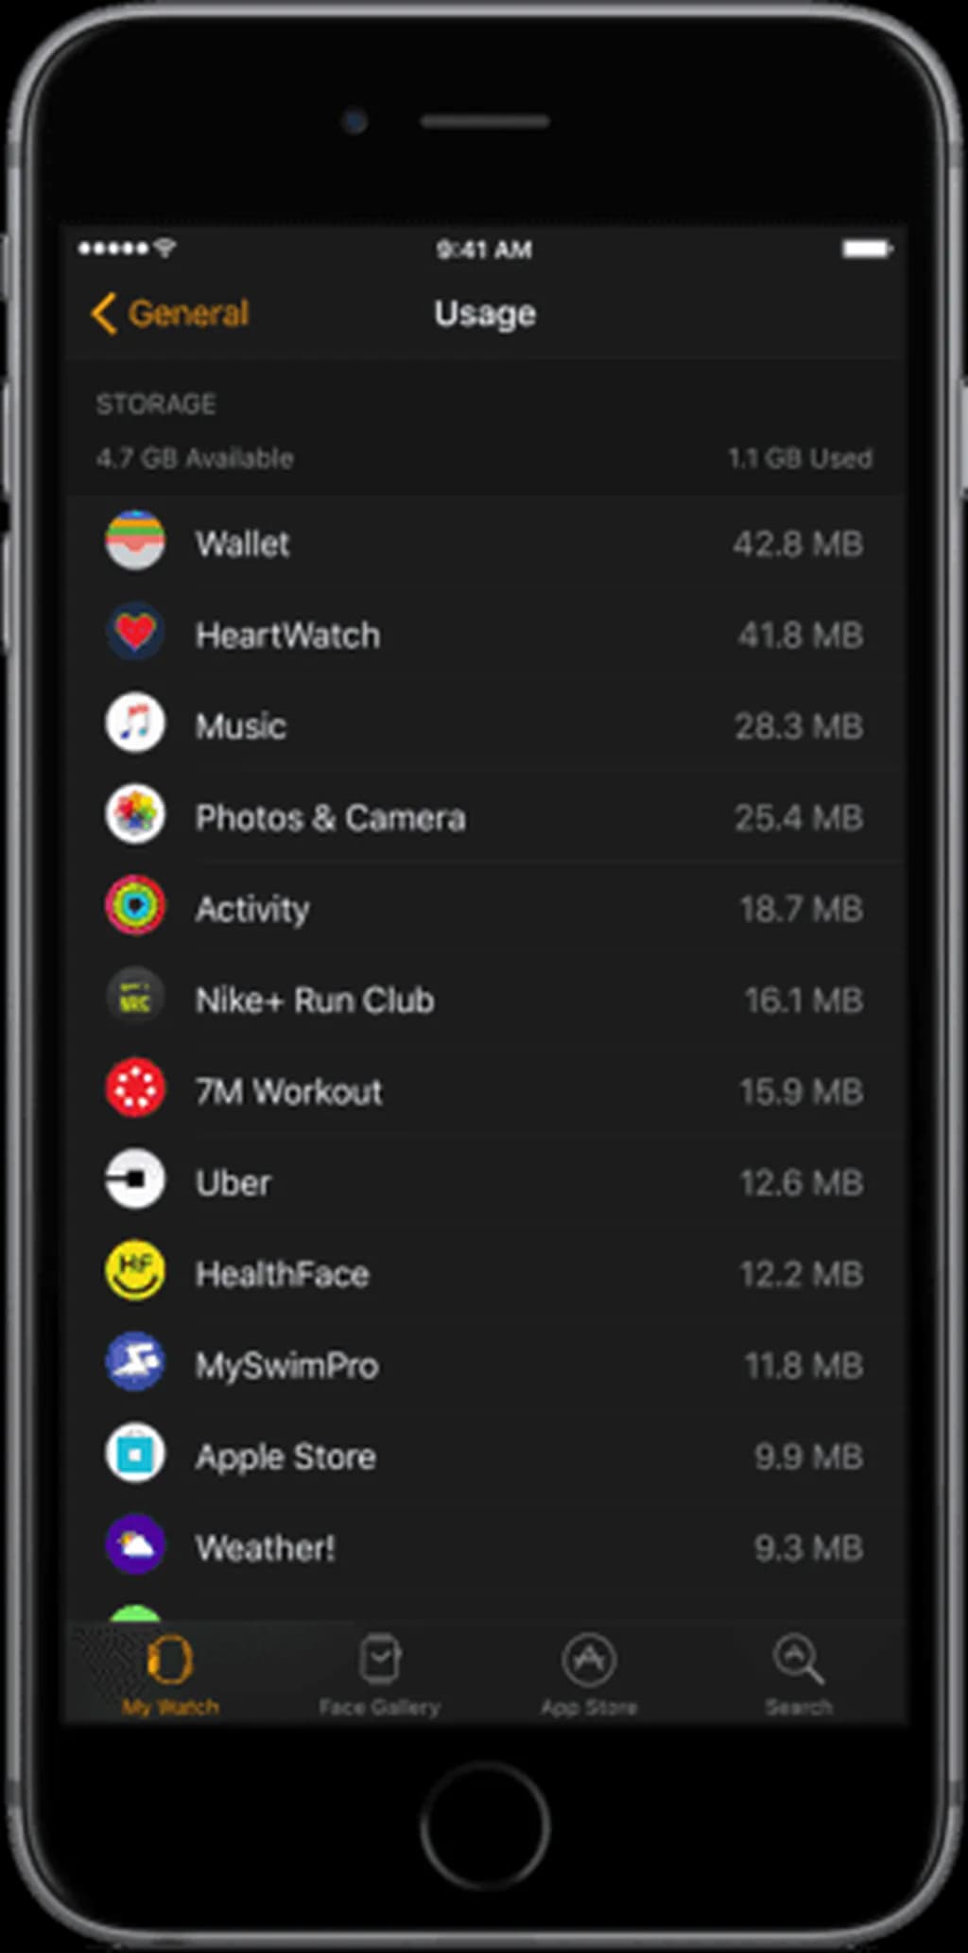Tap the 7M Workout icon

135,1089
